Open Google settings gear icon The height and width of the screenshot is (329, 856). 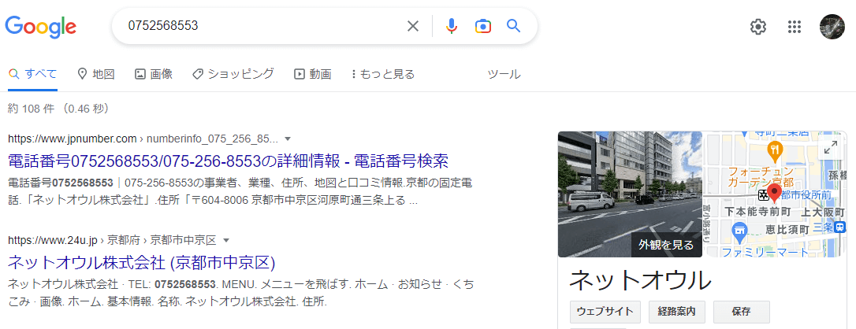[757, 26]
